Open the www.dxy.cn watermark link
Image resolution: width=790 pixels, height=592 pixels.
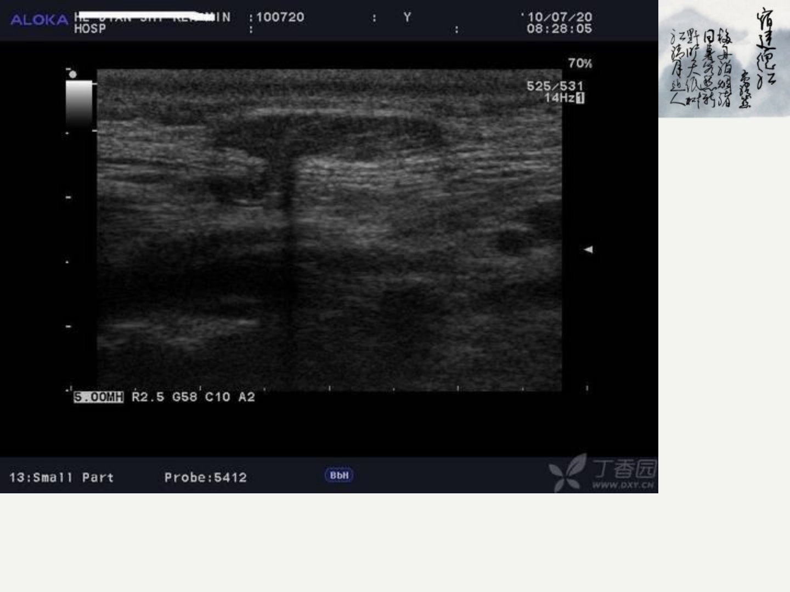(x=623, y=485)
